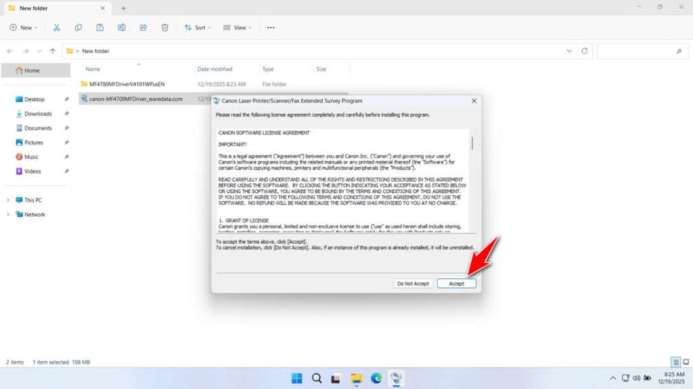Viewport: 693px width, 389px height.
Task: Expand the Network tree node
Action: [x=8, y=215]
